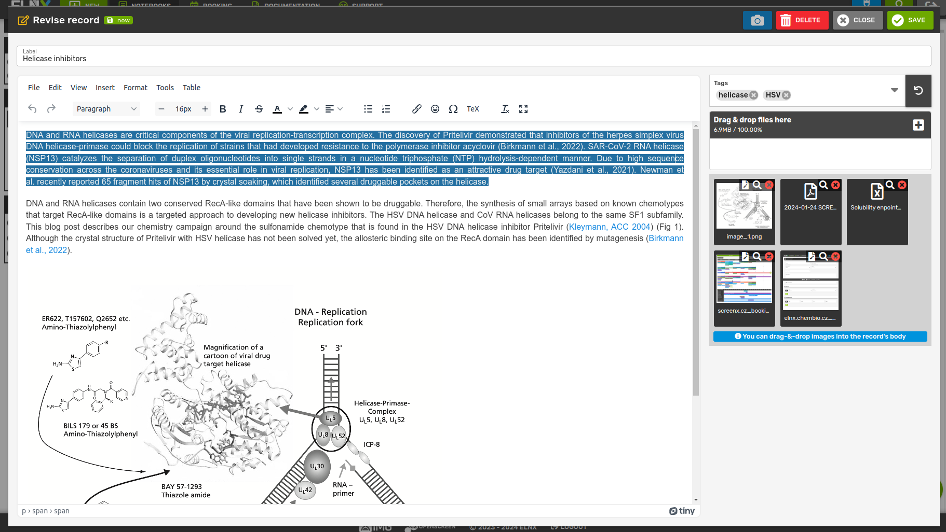This screenshot has width=946, height=532.
Task: Click the add file plus icon
Action: pos(918,125)
